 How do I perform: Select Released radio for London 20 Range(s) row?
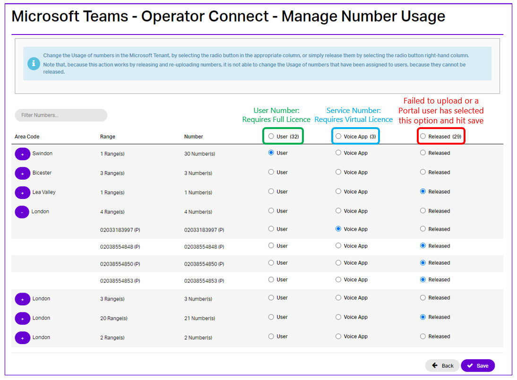pos(423,317)
